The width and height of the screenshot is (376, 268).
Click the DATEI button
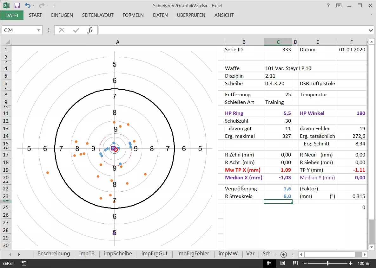pos(12,15)
